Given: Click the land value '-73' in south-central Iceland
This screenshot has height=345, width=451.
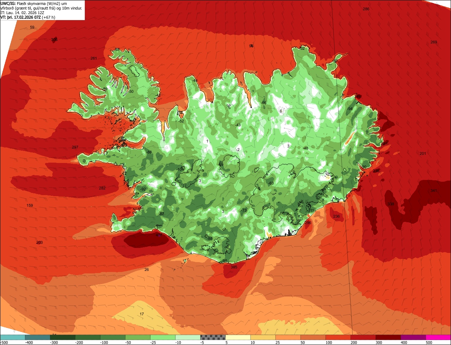Looking at the screenshot, I should [244, 210].
